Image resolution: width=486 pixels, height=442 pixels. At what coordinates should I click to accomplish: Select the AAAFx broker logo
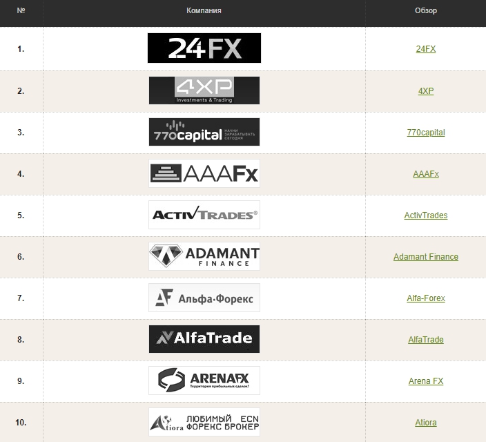click(204, 173)
